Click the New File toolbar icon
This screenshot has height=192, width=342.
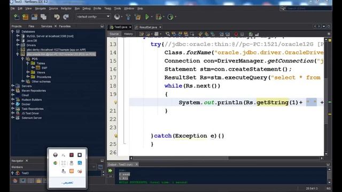tap(17, 17)
